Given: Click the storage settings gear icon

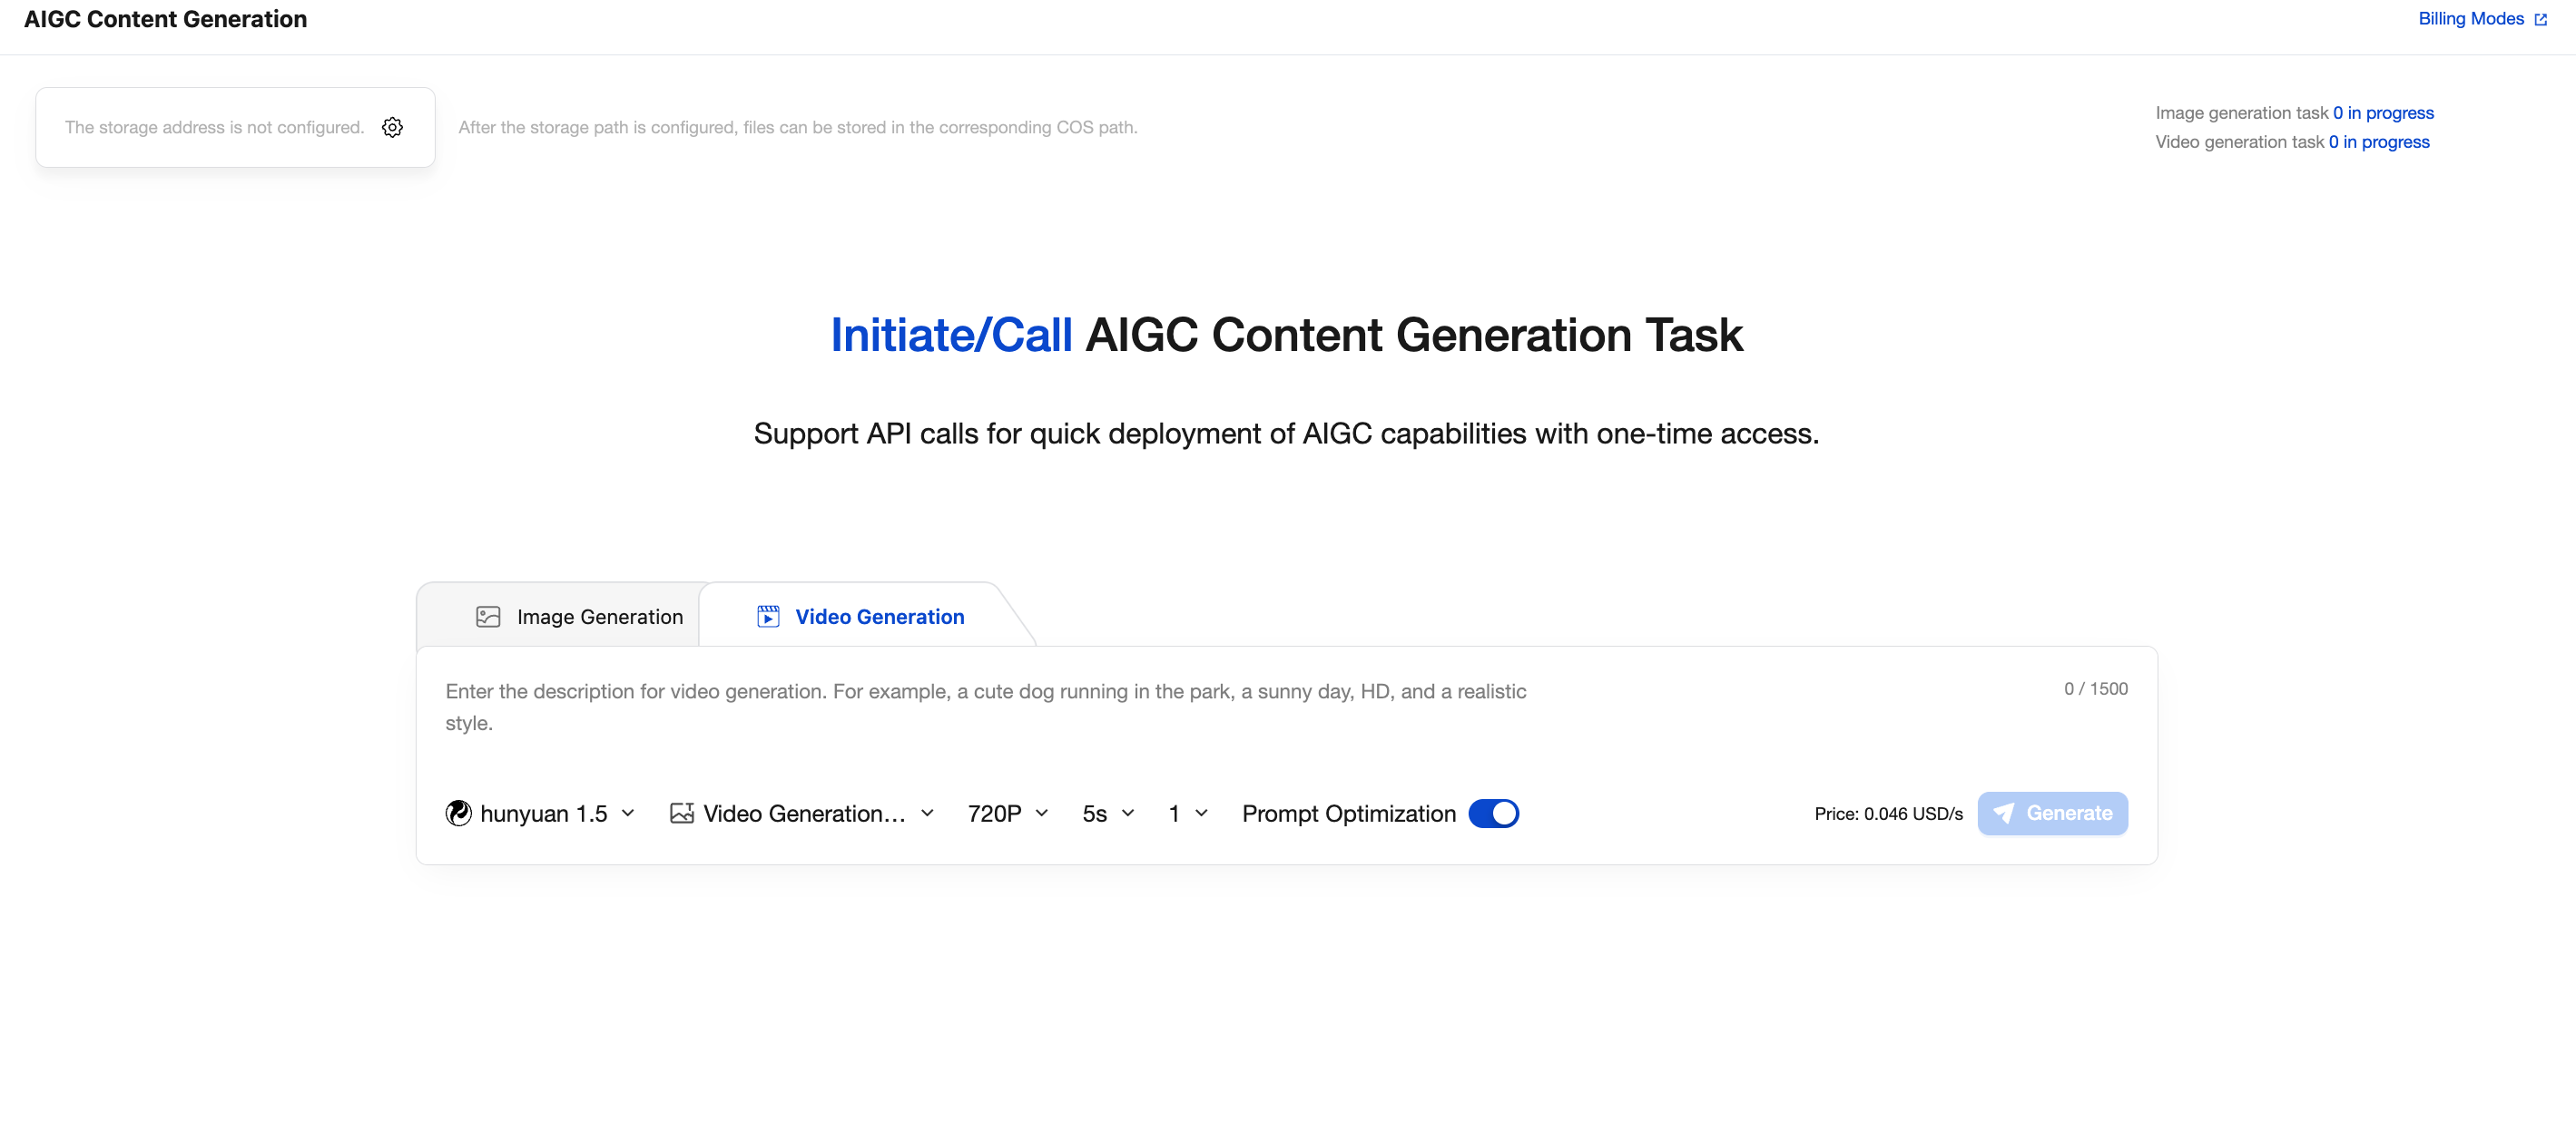Looking at the screenshot, I should tap(392, 127).
